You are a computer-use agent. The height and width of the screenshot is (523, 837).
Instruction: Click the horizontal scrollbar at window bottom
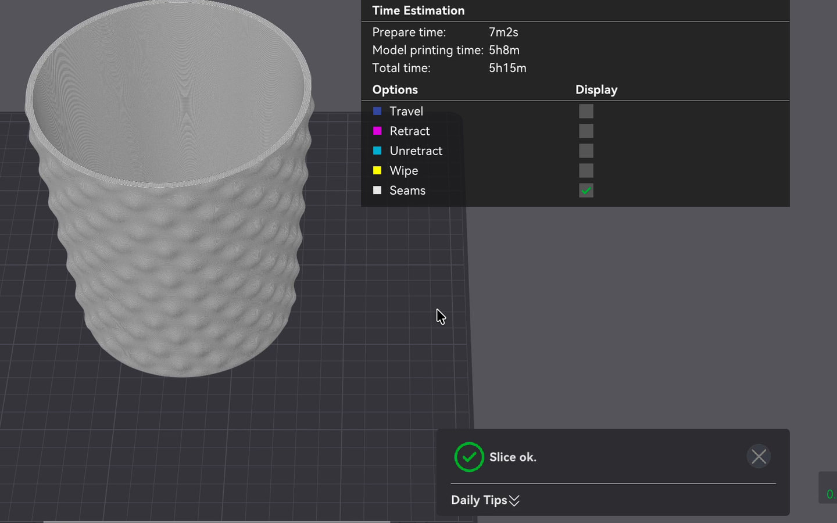(216, 521)
